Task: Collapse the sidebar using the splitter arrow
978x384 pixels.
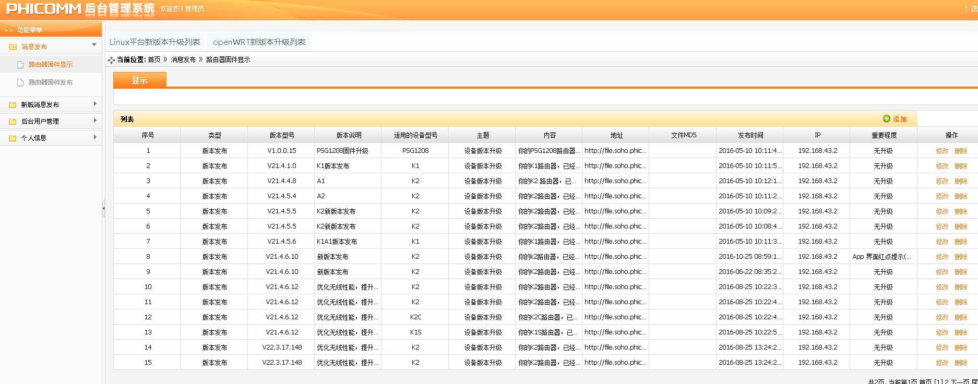Action: point(103,208)
